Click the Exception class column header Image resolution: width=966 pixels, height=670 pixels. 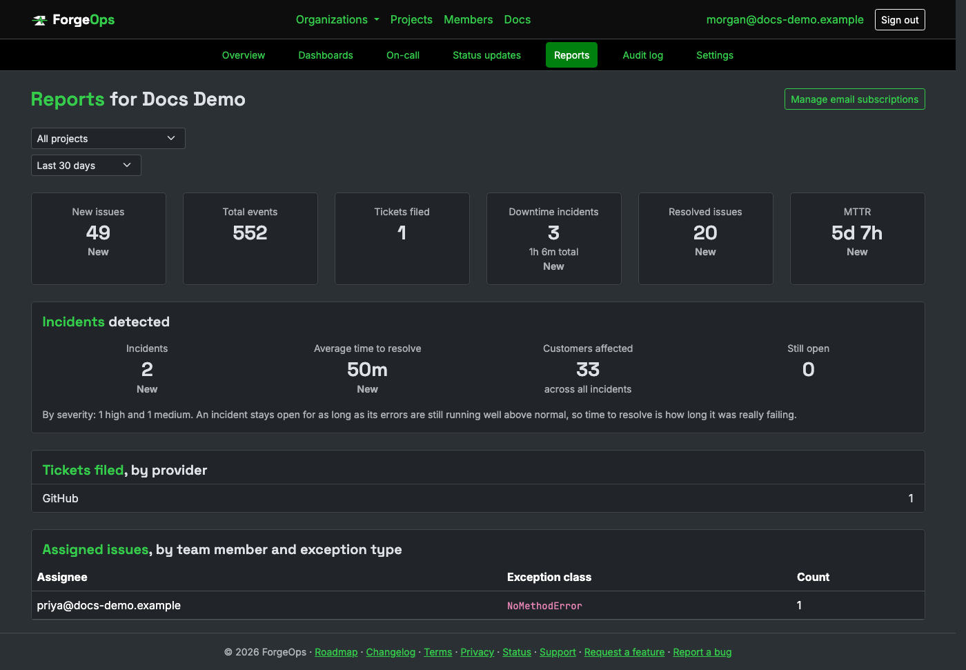549,577
